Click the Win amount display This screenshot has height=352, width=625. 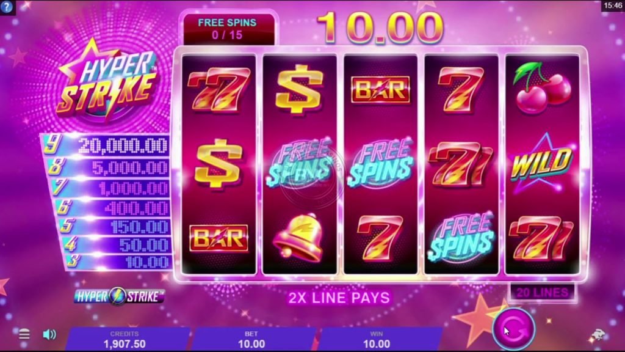(377, 340)
